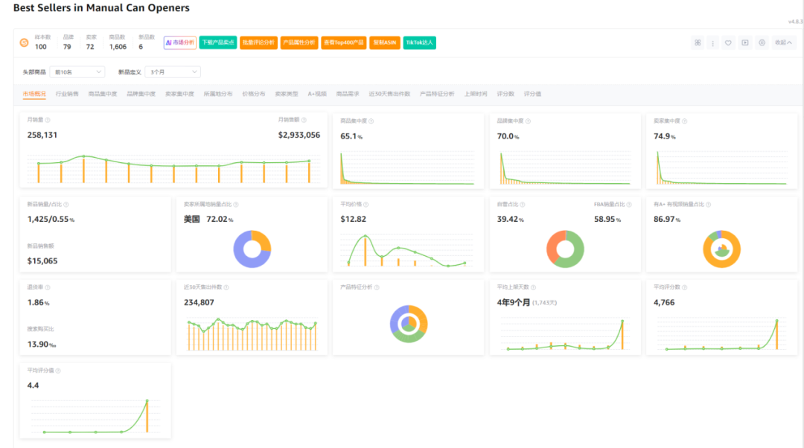Click the 4,766 average ratings value
This screenshot has height=448, width=804.
coord(664,302)
